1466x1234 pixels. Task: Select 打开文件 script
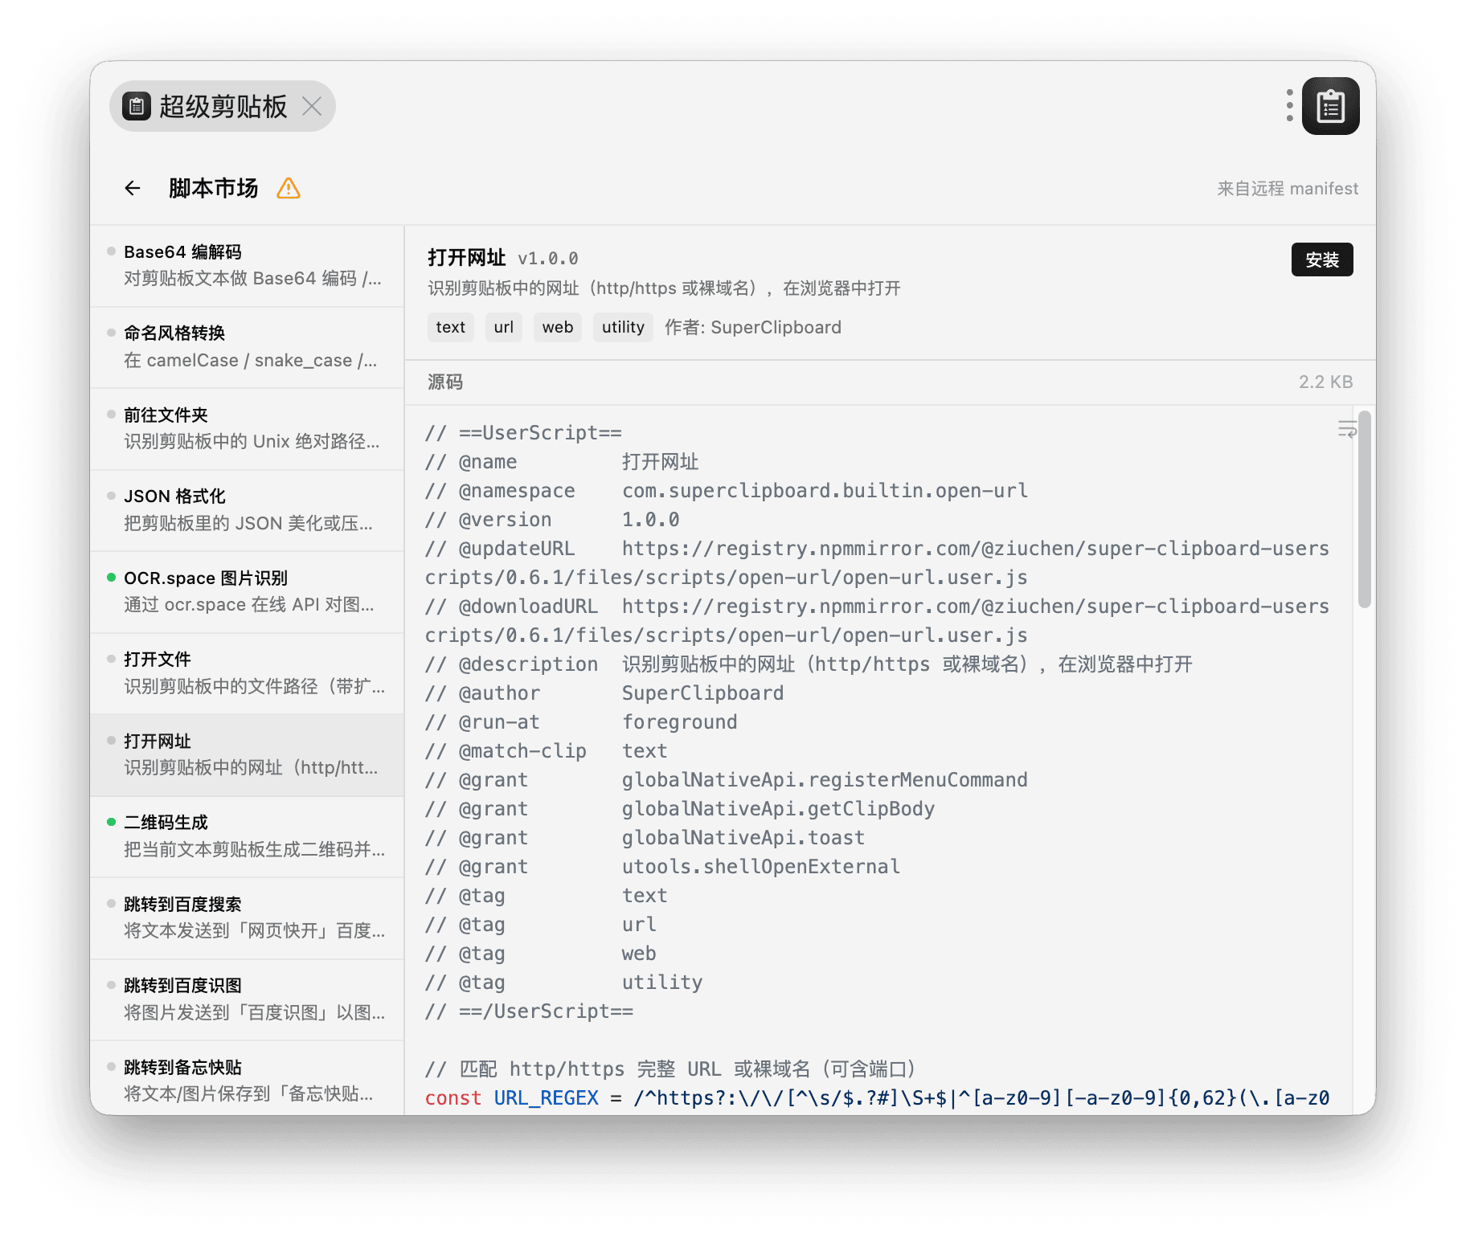click(x=247, y=673)
